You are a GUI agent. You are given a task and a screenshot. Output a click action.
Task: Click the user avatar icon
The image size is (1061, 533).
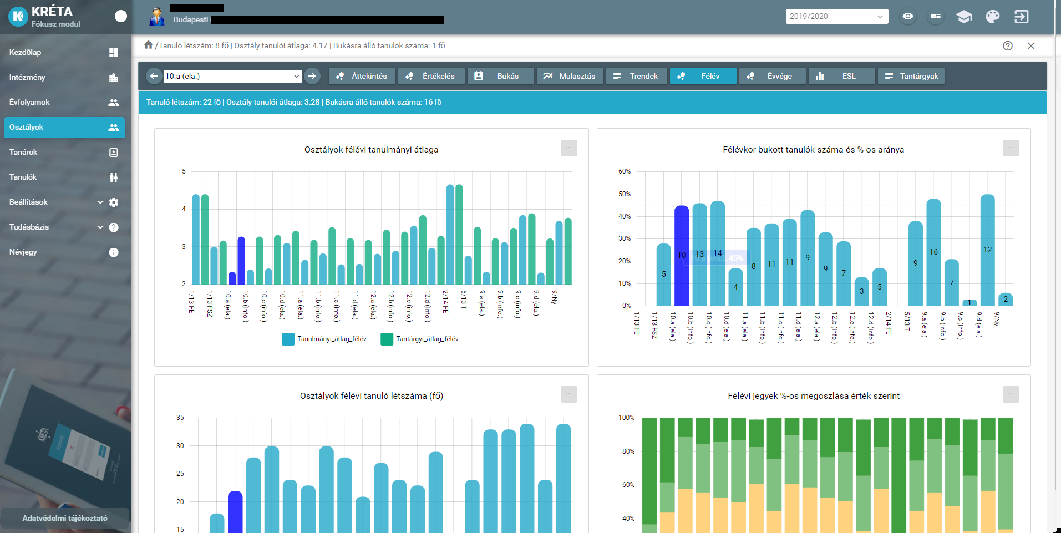(157, 17)
